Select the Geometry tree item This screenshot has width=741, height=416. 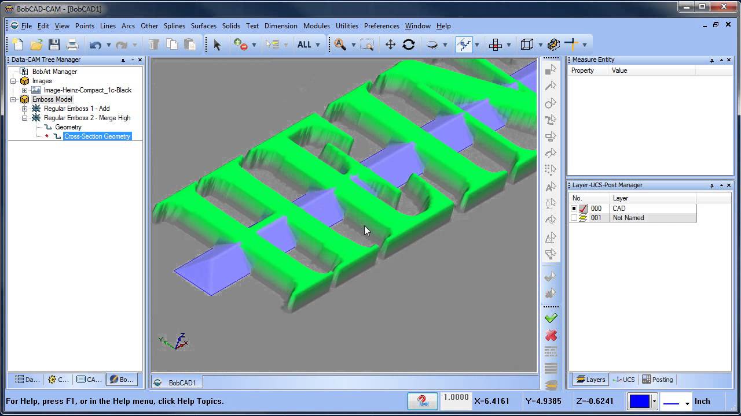68,127
